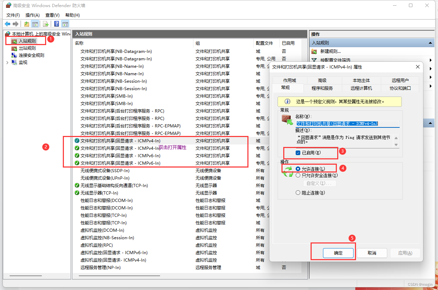Sort the list by the 名称 column header
Screen dimensions: 438x290
(133, 43)
